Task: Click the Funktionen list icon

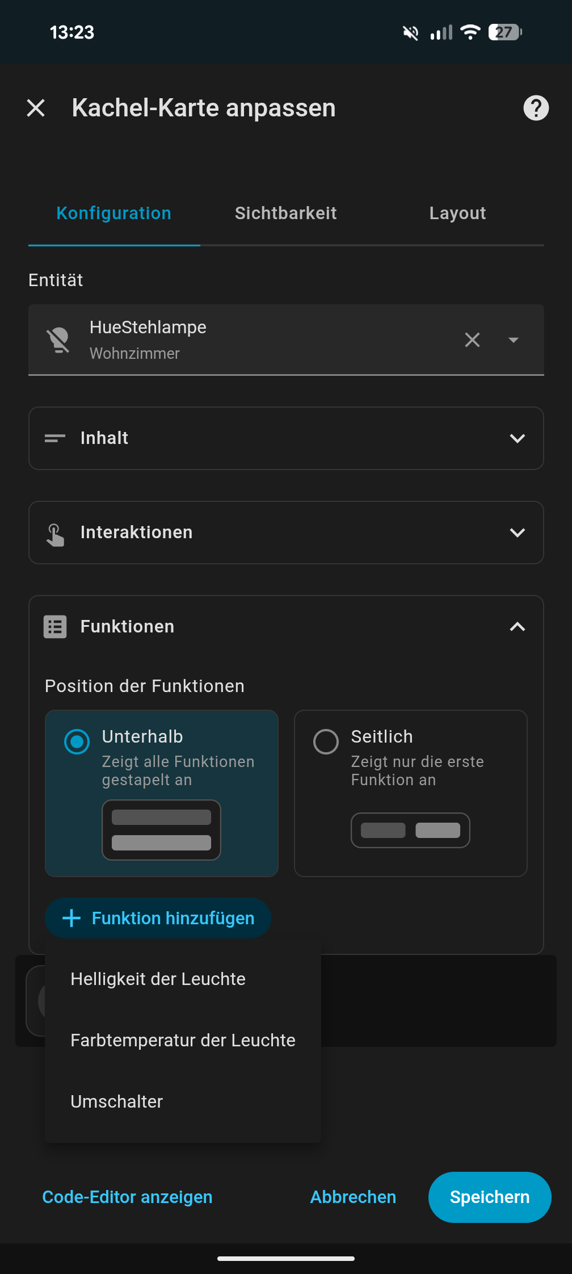Action: pos(55,627)
